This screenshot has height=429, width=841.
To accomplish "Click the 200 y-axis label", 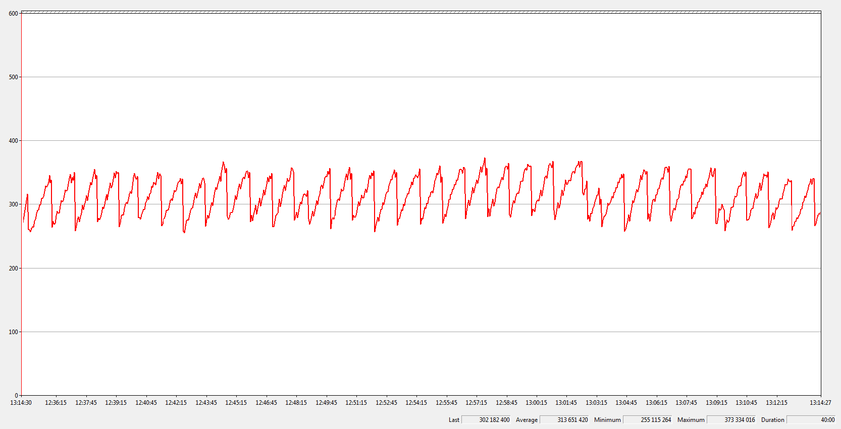I will (14, 269).
